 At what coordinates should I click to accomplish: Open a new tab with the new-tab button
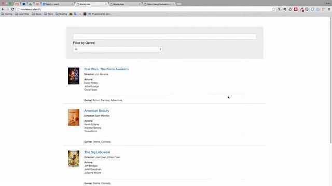click(179, 4)
